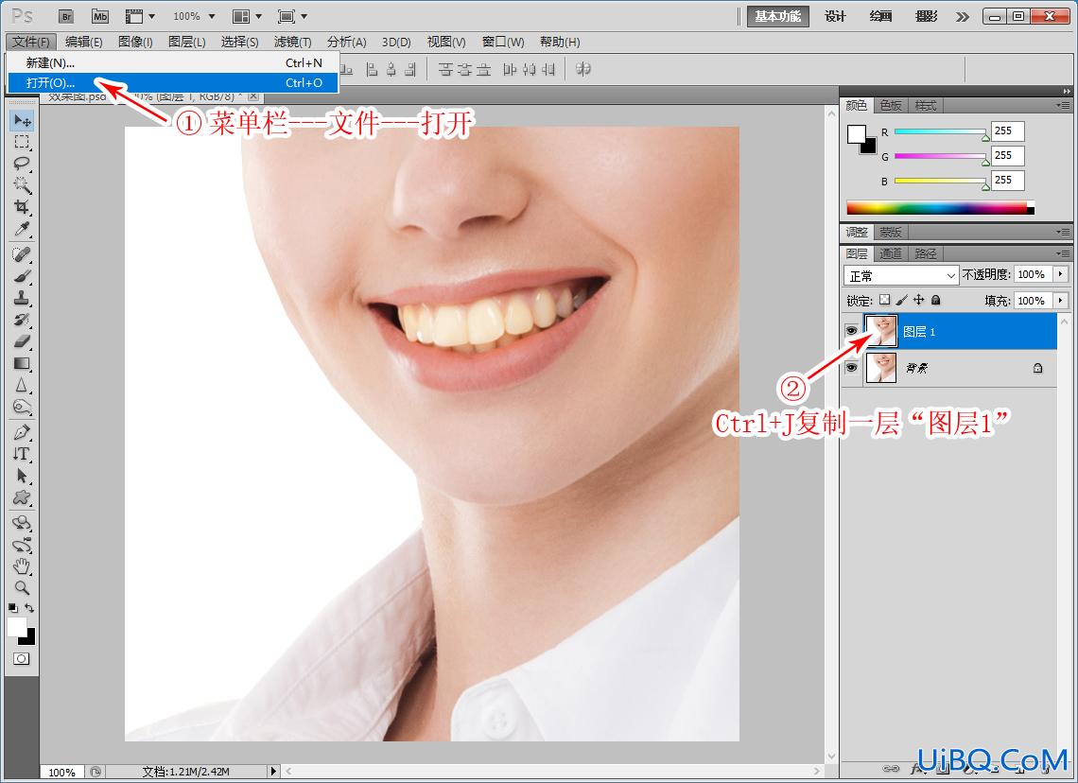Launch Adobe Bridge via Br icon

pos(66,16)
